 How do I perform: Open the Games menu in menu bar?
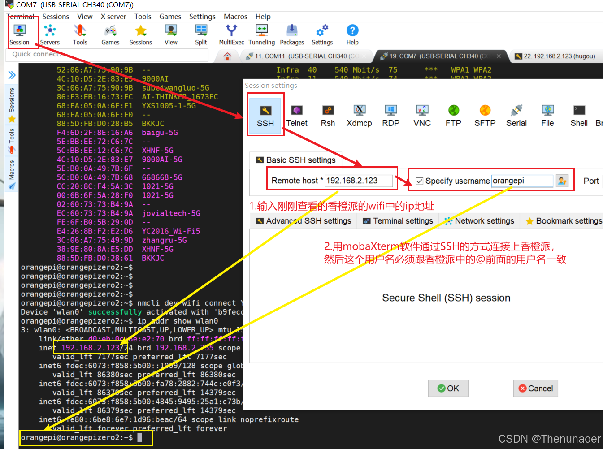[x=170, y=17]
